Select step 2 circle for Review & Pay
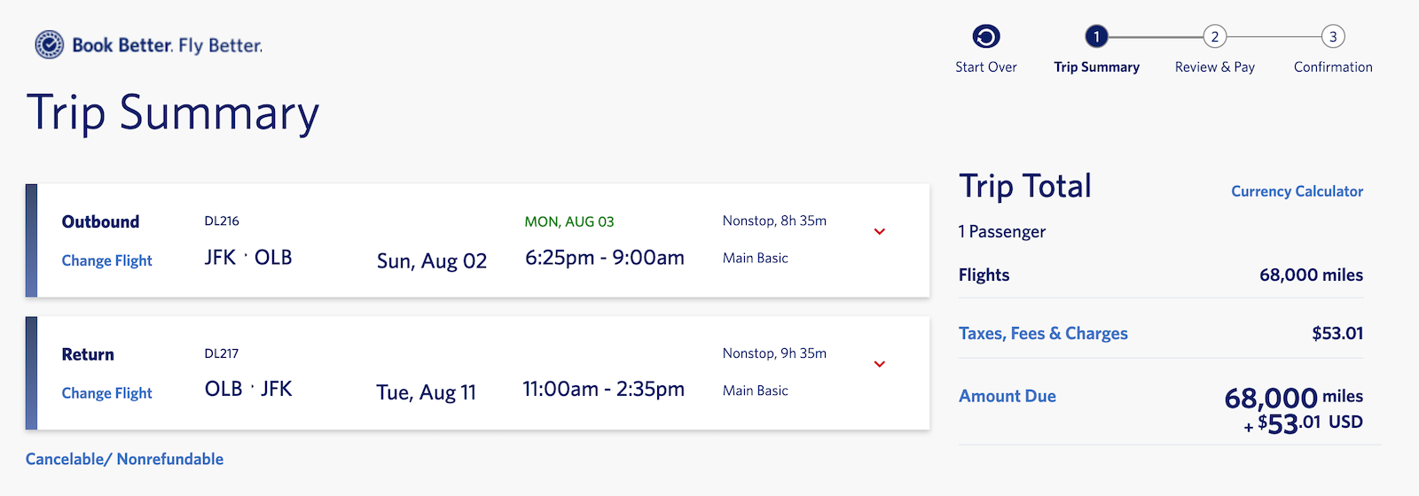This screenshot has width=1419, height=496. click(x=1215, y=36)
